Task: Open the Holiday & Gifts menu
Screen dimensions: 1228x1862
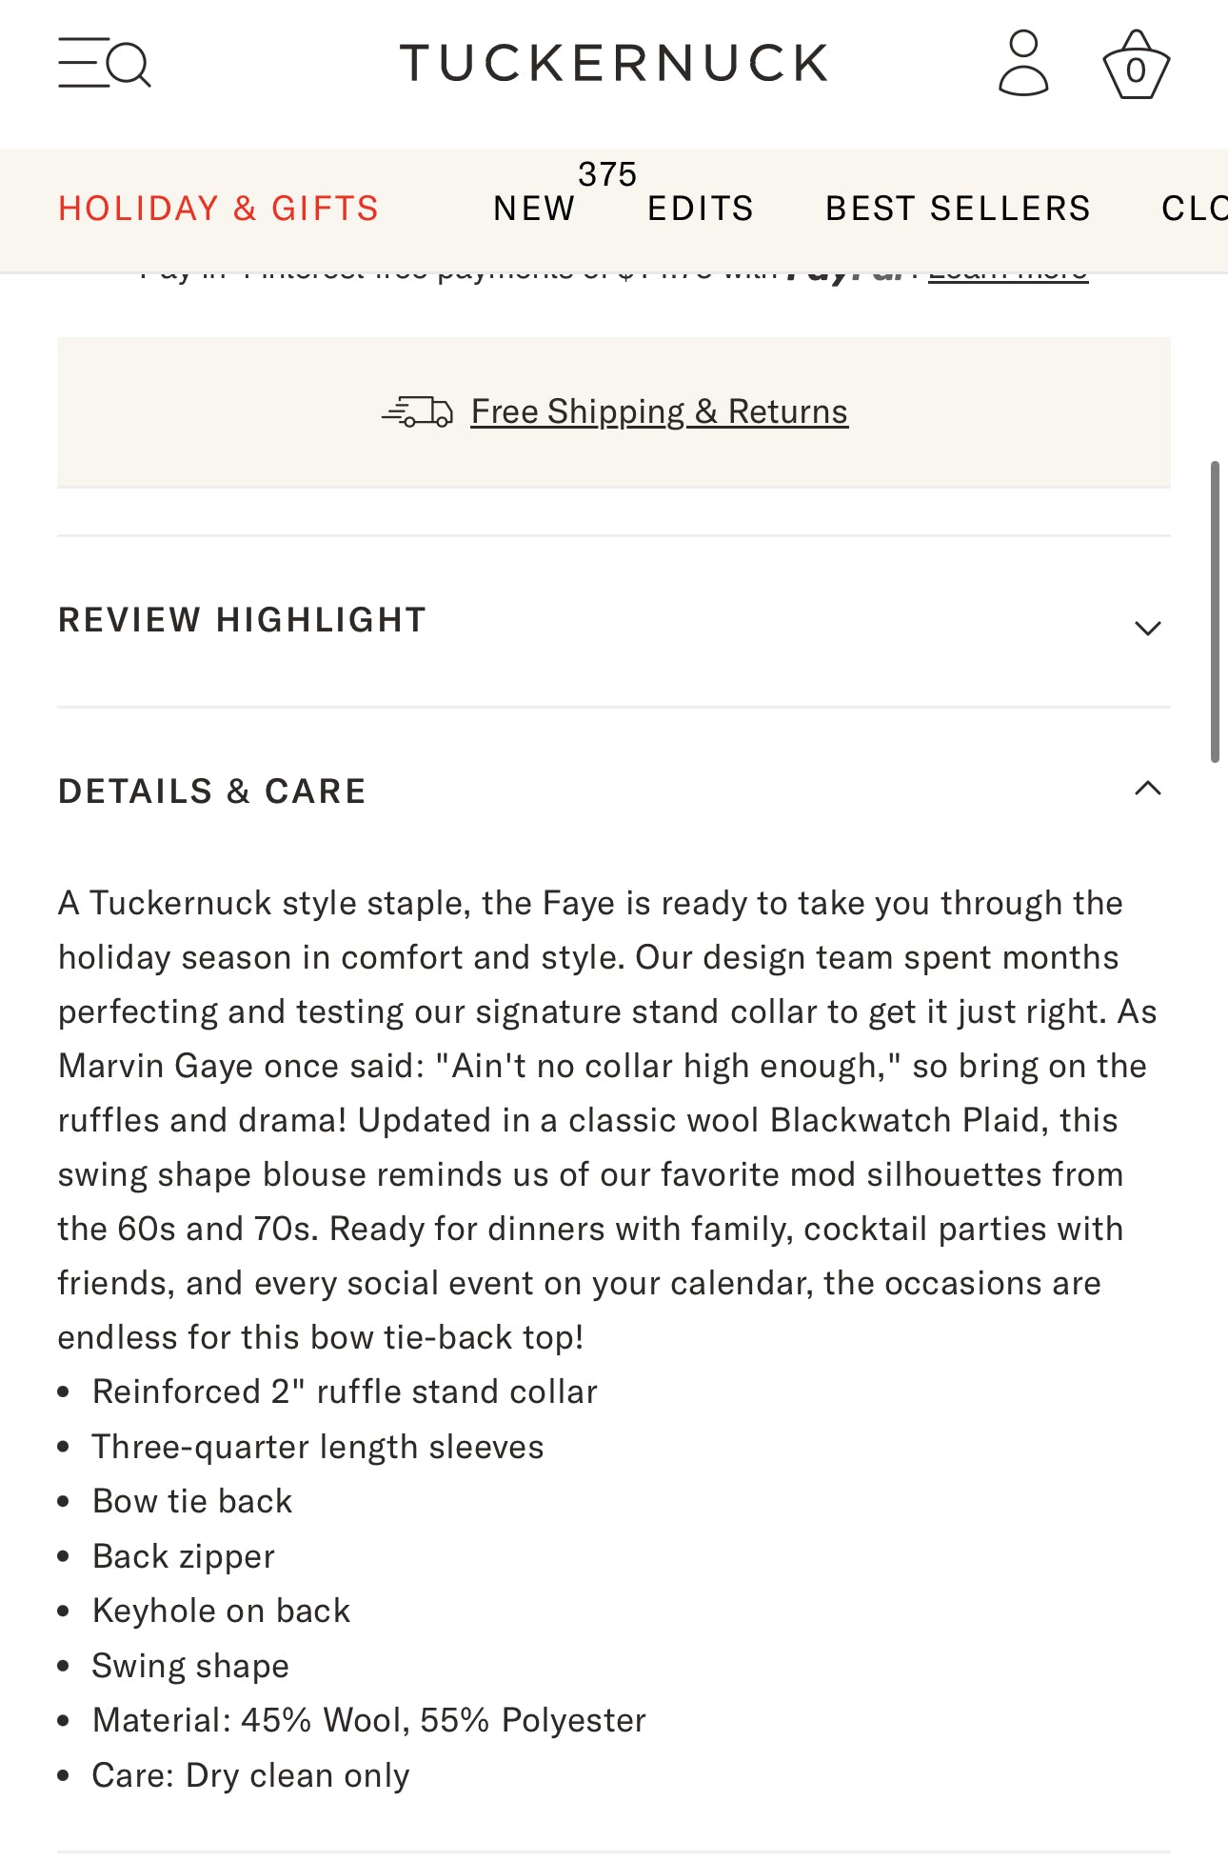Action: click(x=219, y=209)
